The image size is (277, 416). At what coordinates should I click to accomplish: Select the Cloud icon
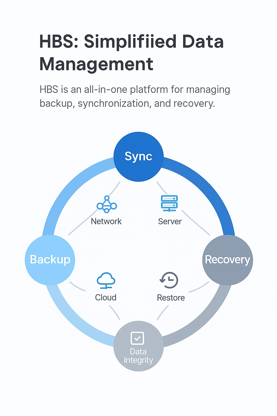click(106, 280)
